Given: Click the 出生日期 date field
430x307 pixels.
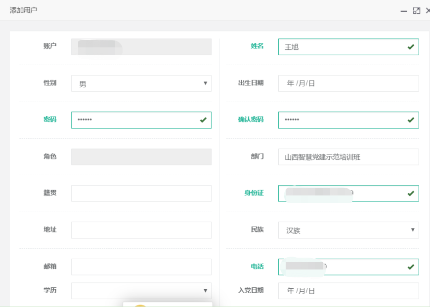Looking at the screenshot, I should tap(348, 83).
